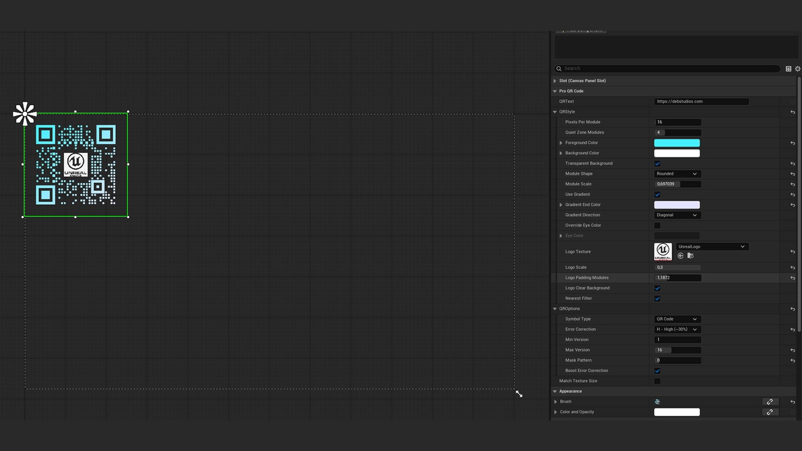Click the Brush bind link icon

[770, 402]
